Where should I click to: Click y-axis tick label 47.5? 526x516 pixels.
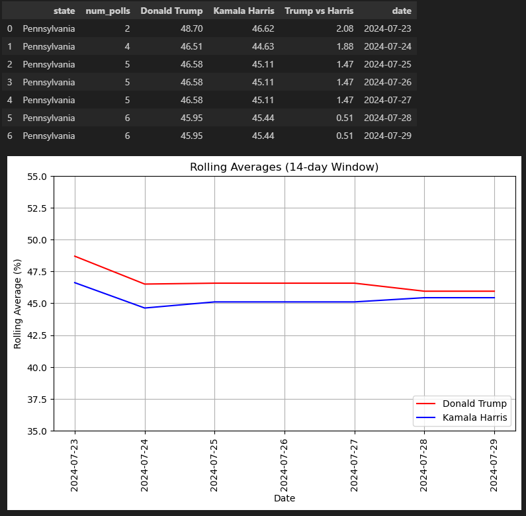37,272
